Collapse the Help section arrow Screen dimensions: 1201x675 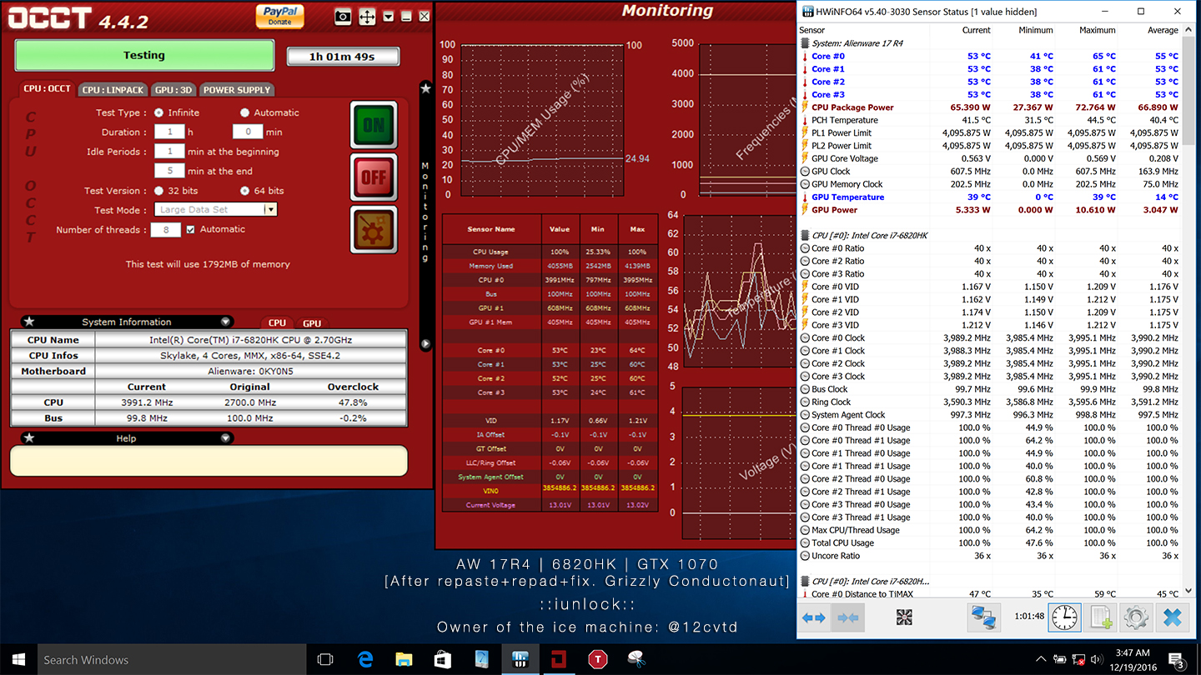(x=225, y=437)
